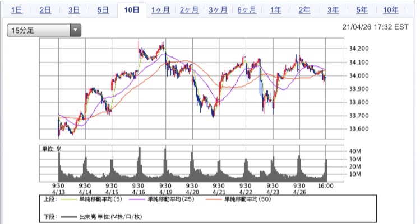
Task: Click the 4/15 date label
Action: (112, 192)
